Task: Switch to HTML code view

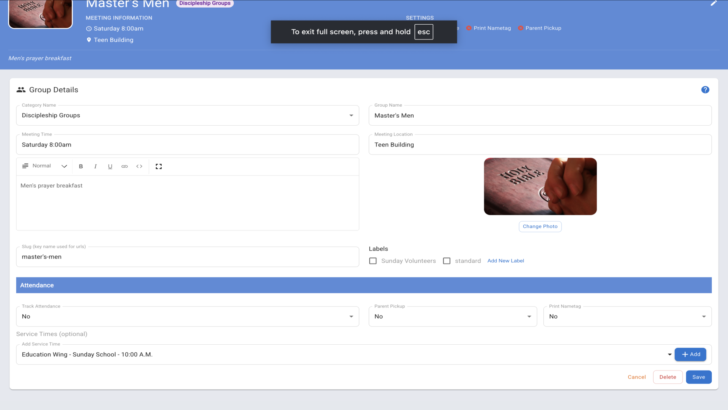Action: click(x=139, y=166)
